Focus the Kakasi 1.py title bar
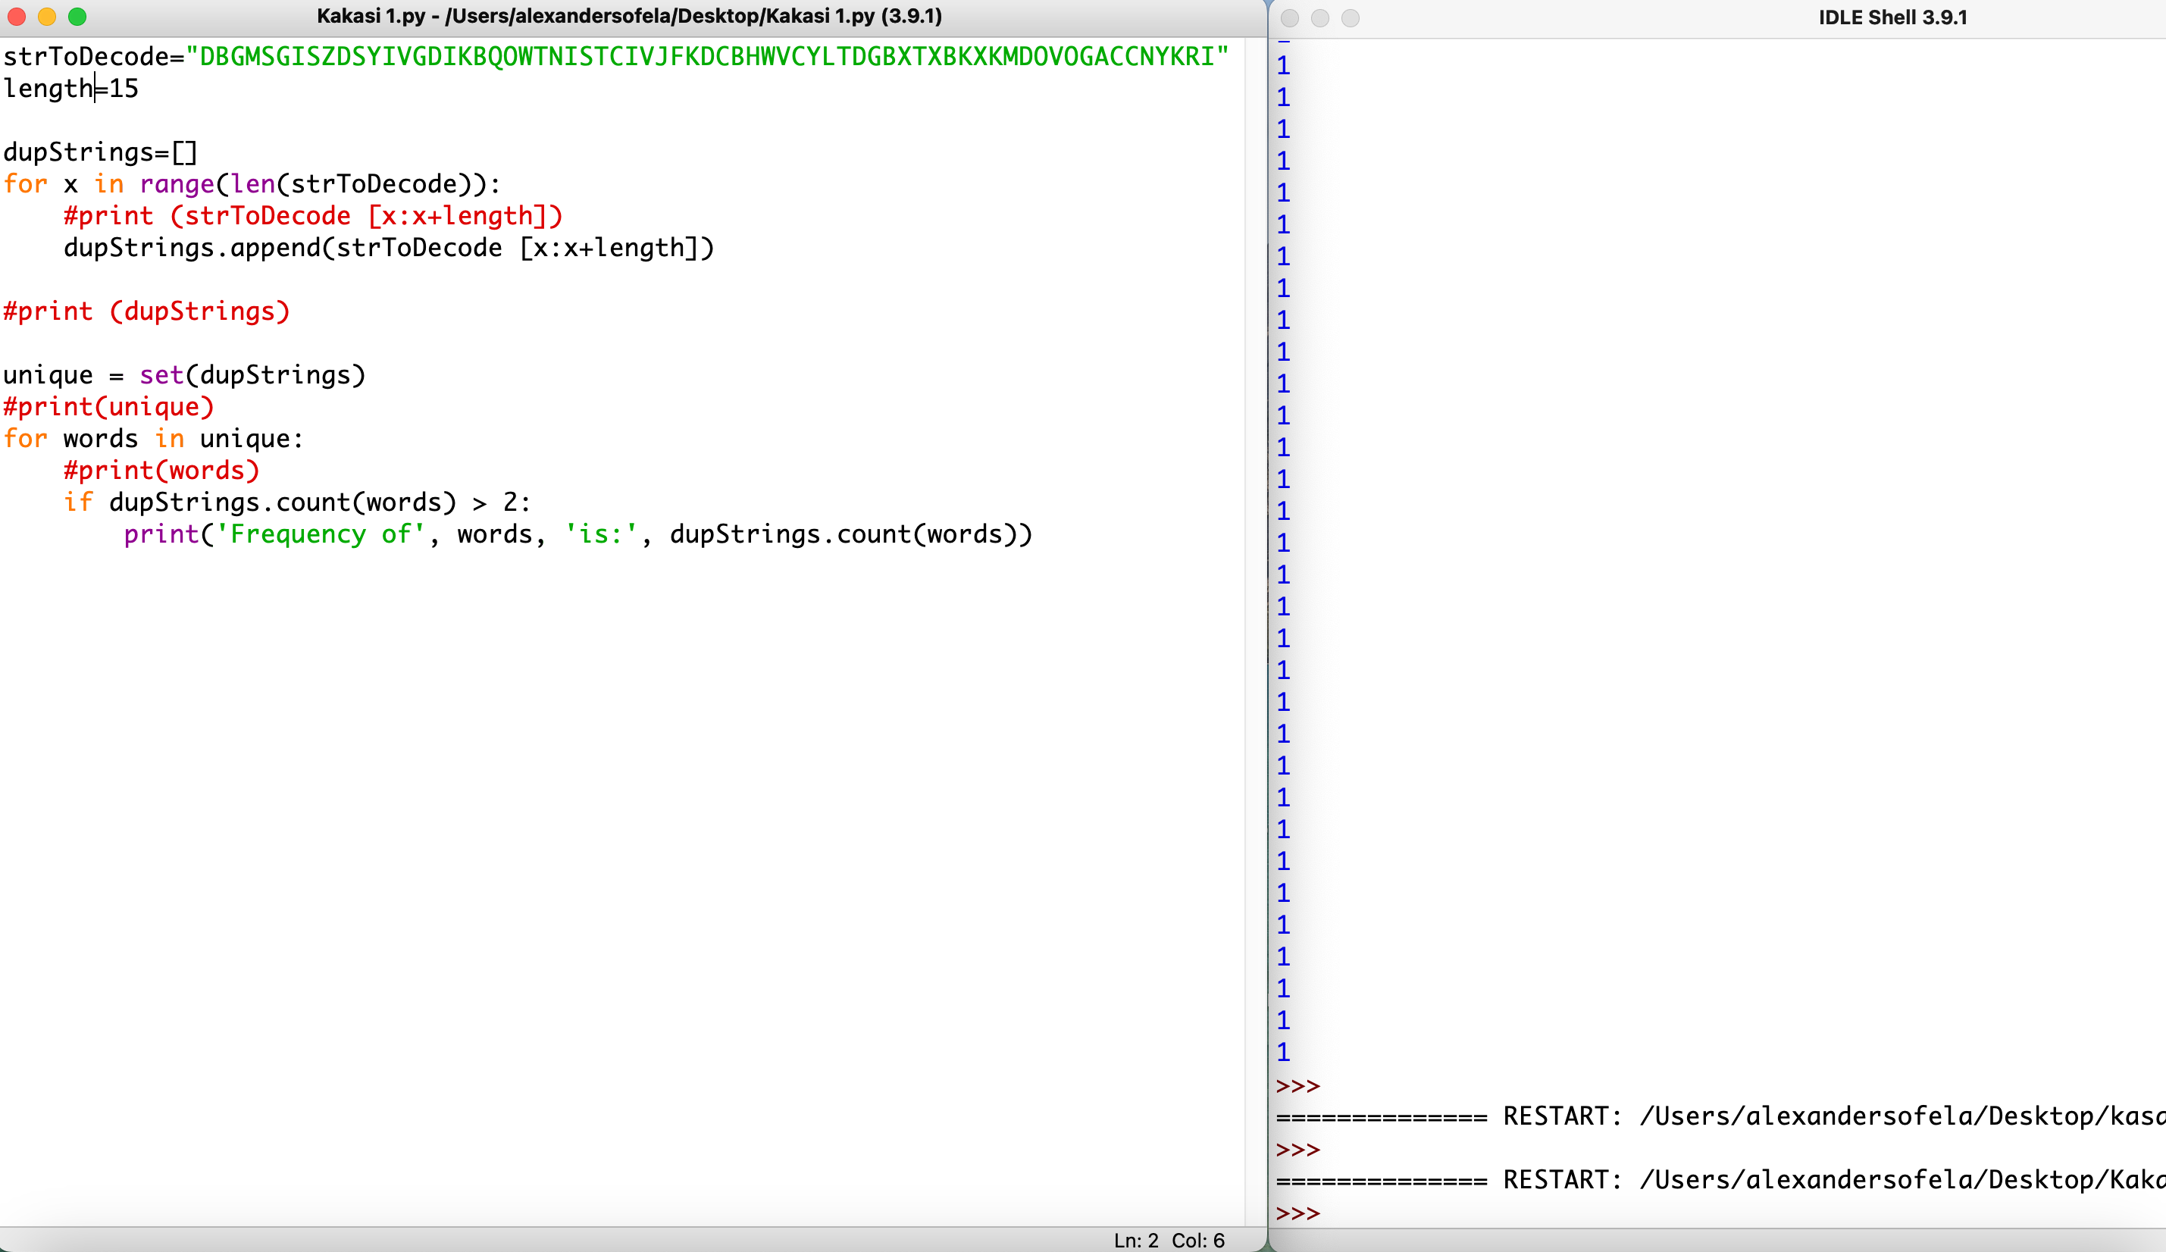 click(629, 17)
